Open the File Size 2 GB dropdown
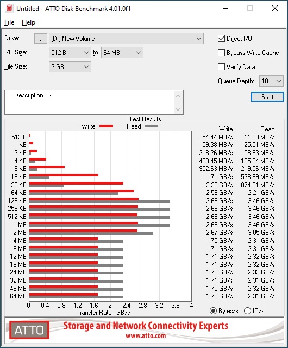288x348 pixels. pyautogui.click(x=70, y=67)
